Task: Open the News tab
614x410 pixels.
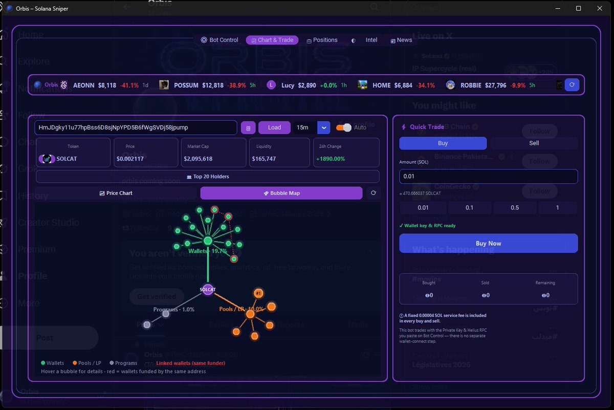Action: click(x=401, y=40)
